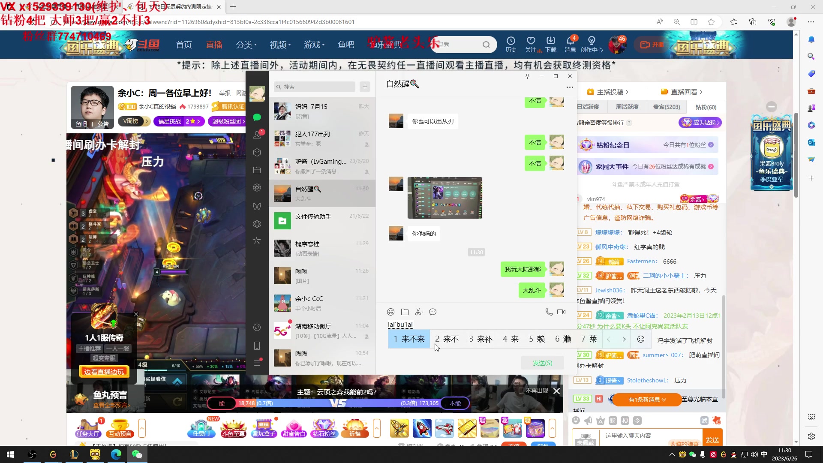Click browser favorites star icon
The width and height of the screenshot is (823, 463).
(x=711, y=22)
